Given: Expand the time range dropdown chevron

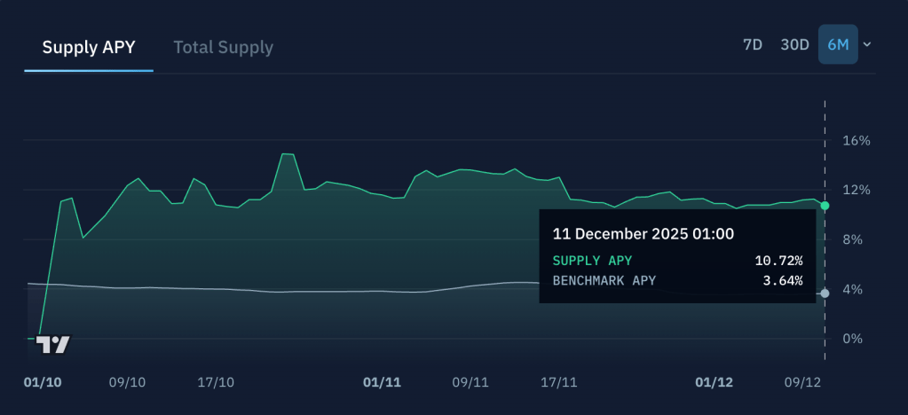Looking at the screenshot, I should click(867, 44).
